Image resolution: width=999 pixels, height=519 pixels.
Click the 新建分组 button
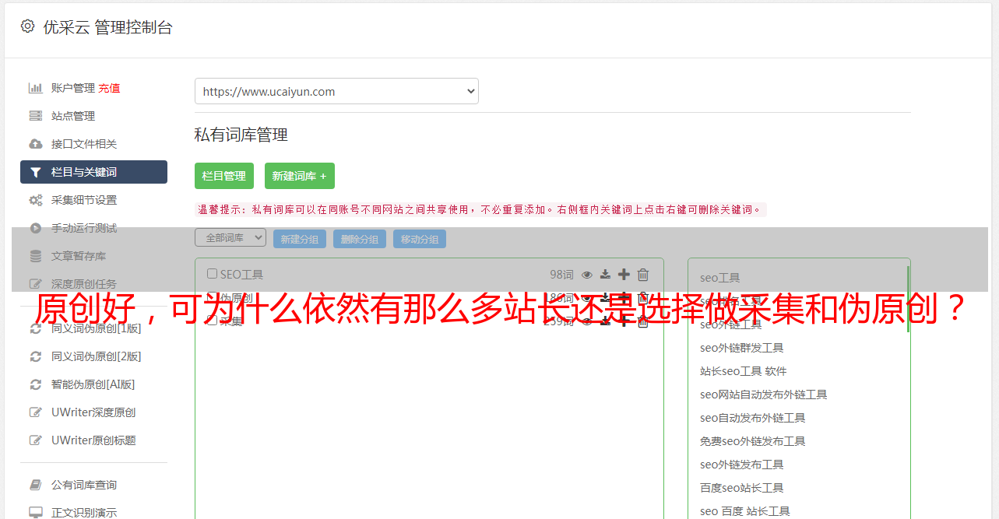pyautogui.click(x=300, y=239)
